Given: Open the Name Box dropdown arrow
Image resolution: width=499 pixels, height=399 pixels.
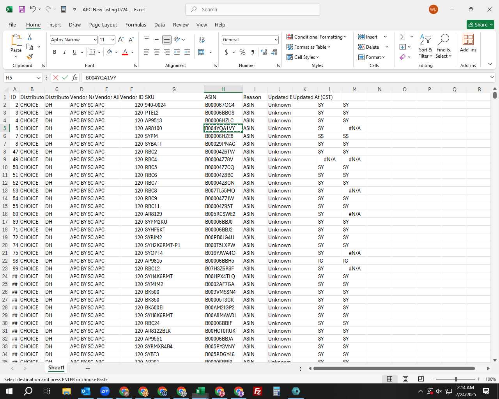Looking at the screenshot, I should point(38,78).
